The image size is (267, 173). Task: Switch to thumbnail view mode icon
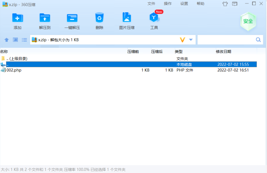point(15,40)
